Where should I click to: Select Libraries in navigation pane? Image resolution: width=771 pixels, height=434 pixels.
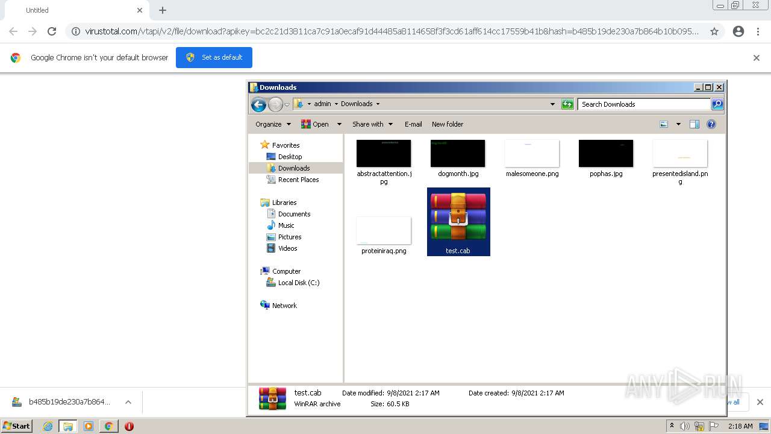pos(284,203)
